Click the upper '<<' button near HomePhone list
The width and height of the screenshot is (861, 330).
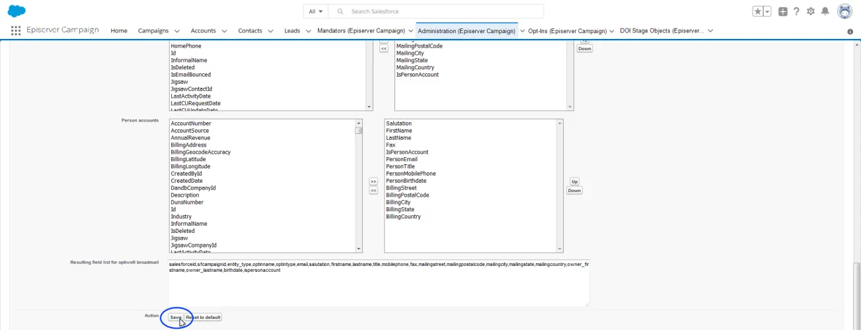[384, 48]
